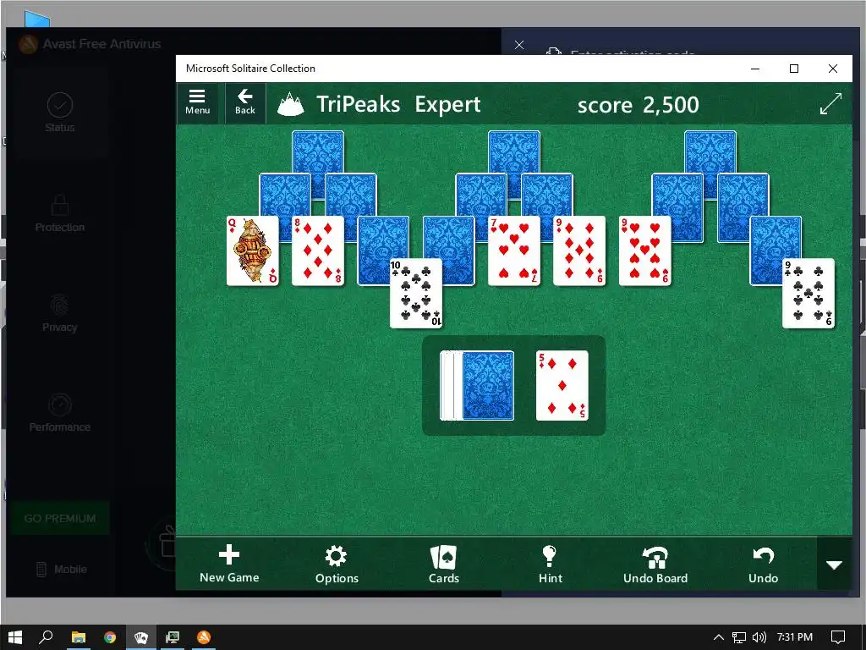Undo the last move
The height and width of the screenshot is (650, 866).
click(x=763, y=564)
